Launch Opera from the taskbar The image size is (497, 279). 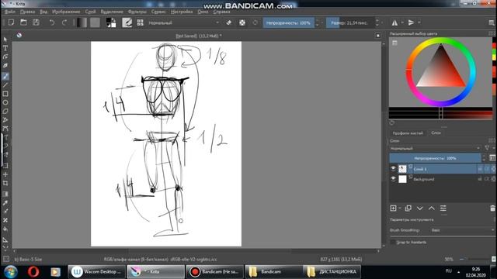33,272
